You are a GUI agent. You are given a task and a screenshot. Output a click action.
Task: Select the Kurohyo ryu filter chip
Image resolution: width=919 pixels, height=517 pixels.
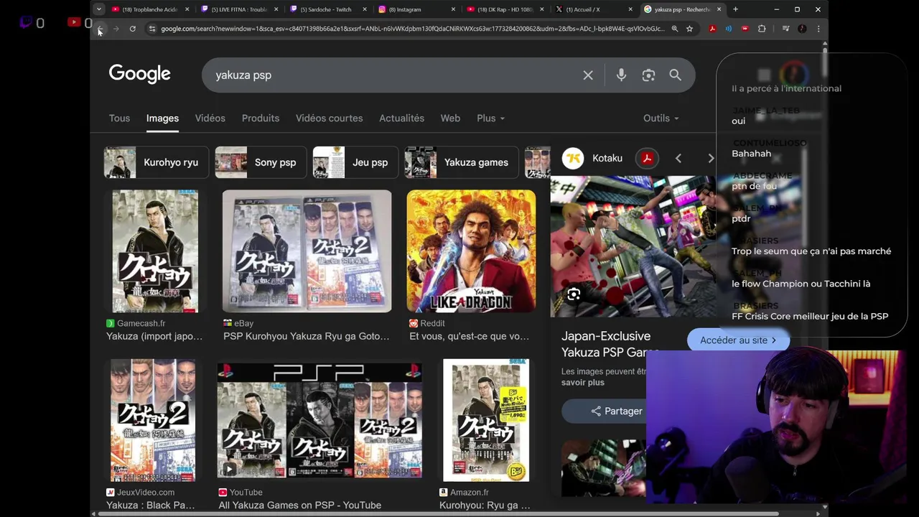(x=156, y=162)
